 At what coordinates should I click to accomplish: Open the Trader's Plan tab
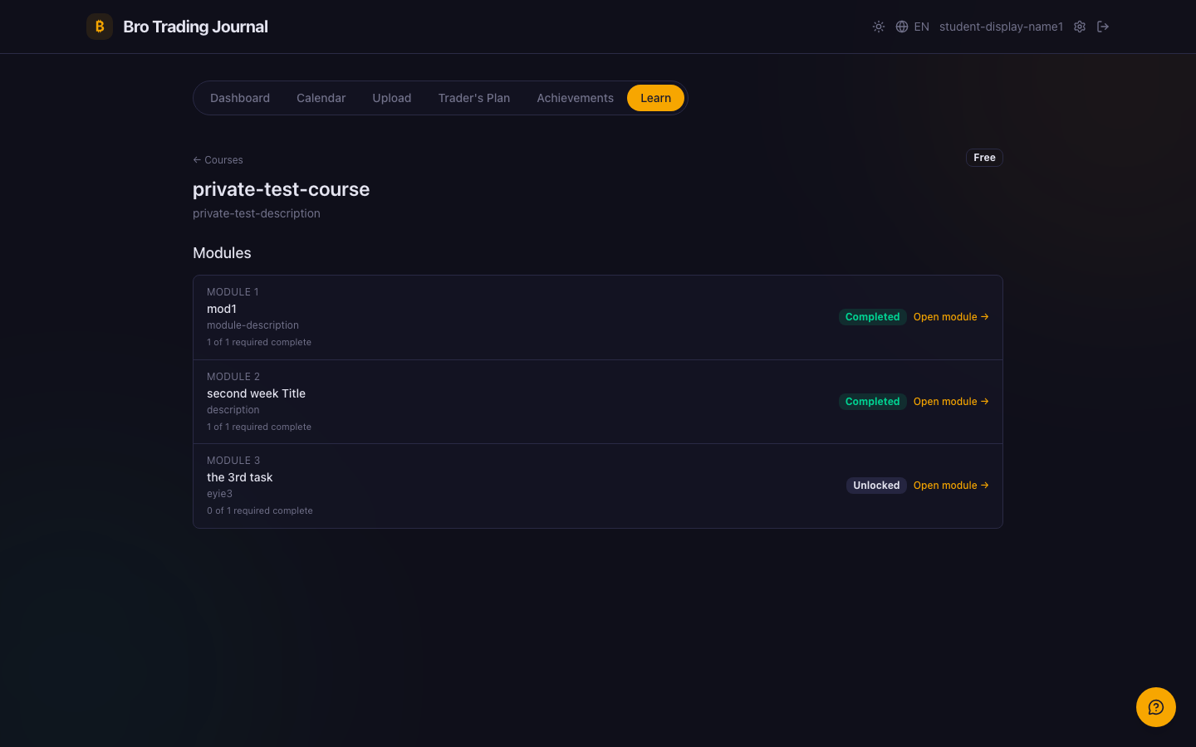pyautogui.click(x=474, y=98)
